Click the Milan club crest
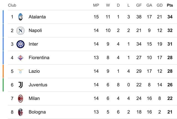The image size is (177, 119). coord(21,98)
